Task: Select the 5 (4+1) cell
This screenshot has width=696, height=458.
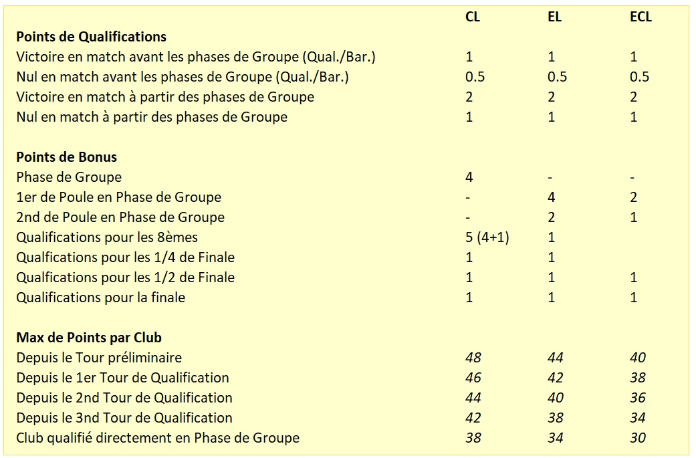Action: (487, 237)
